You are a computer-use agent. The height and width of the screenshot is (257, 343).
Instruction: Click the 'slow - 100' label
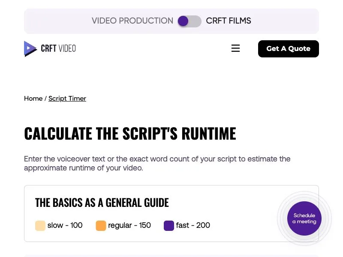[65, 225]
